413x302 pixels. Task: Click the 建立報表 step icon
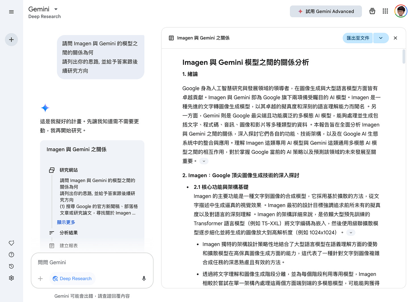pos(52,246)
